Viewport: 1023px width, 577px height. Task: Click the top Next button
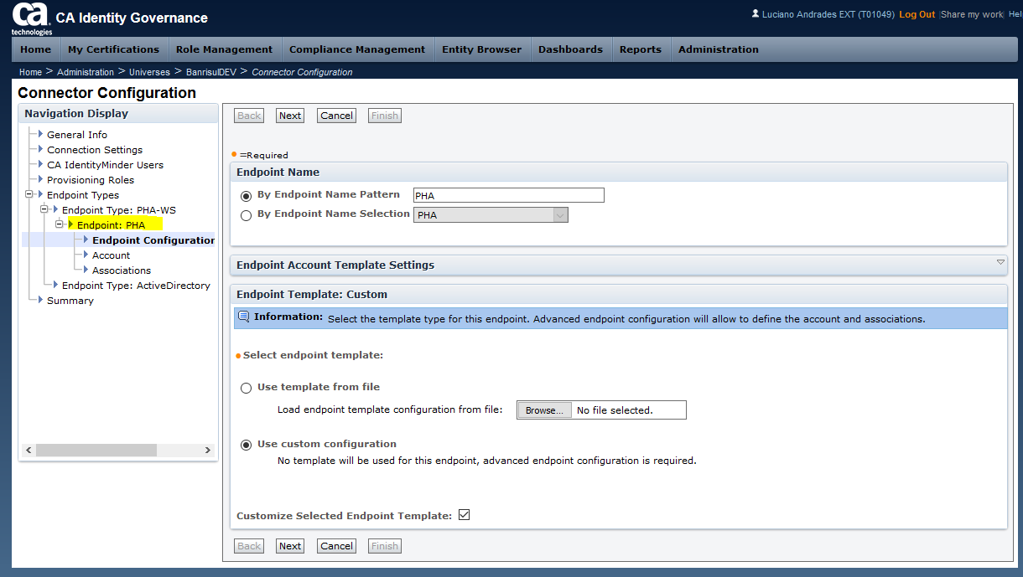[290, 116]
